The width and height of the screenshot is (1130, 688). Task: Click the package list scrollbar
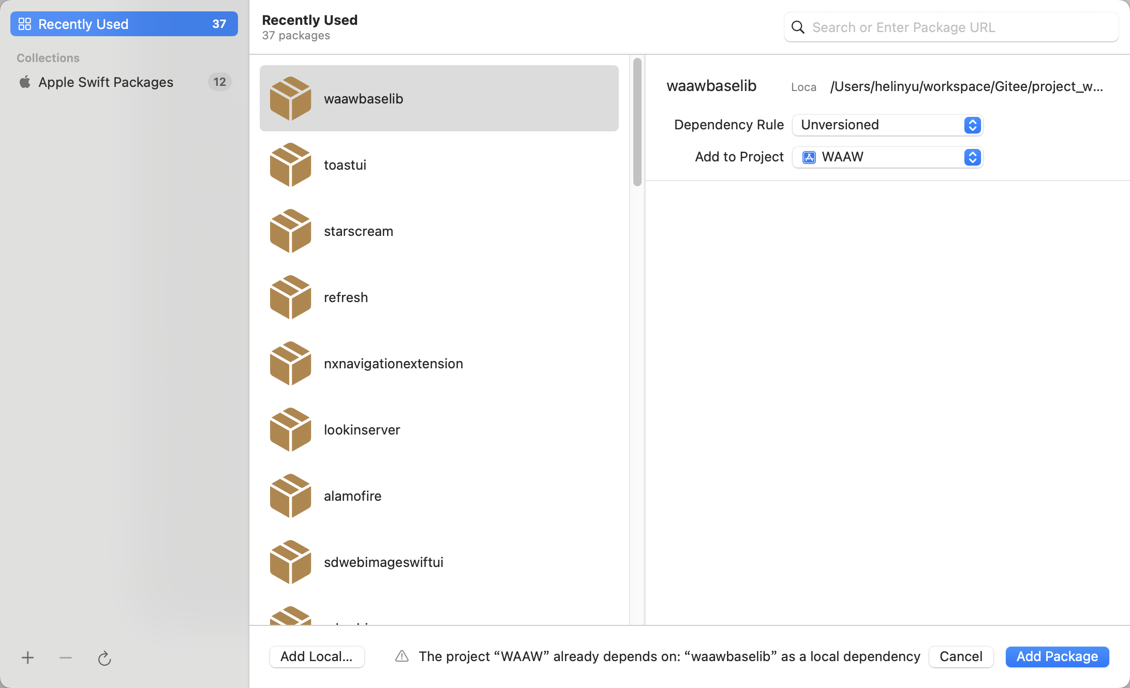(637, 122)
